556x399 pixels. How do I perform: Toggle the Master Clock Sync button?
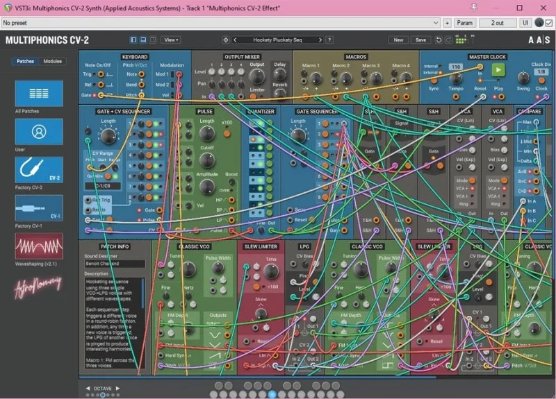tap(434, 80)
